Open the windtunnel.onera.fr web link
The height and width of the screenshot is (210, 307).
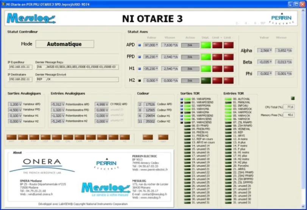tap(41, 194)
